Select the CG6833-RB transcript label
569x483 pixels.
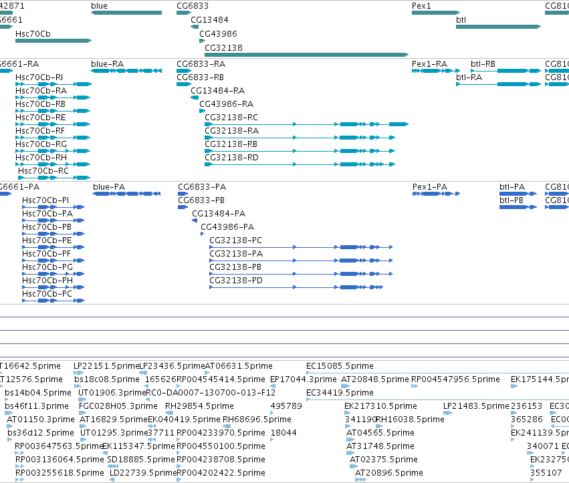(x=201, y=77)
